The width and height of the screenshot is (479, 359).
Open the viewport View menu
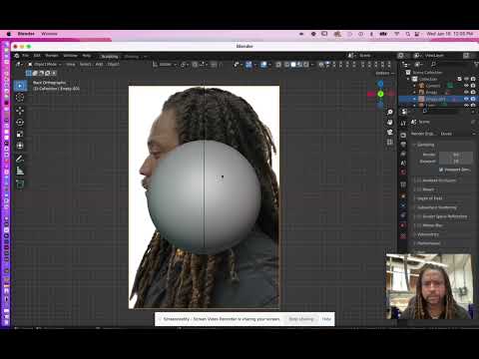coord(71,64)
